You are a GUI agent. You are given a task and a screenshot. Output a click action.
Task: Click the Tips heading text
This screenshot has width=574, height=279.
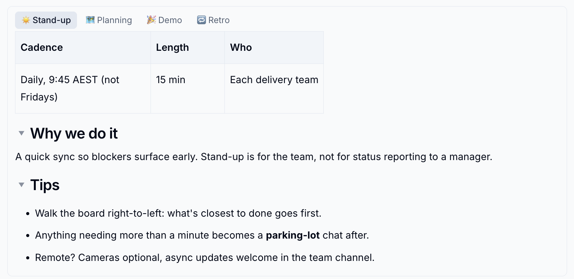pos(45,185)
